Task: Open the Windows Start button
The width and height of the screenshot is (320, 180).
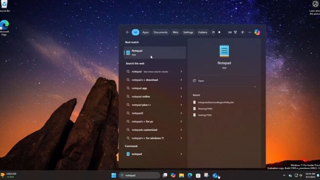Action: click(x=114, y=175)
